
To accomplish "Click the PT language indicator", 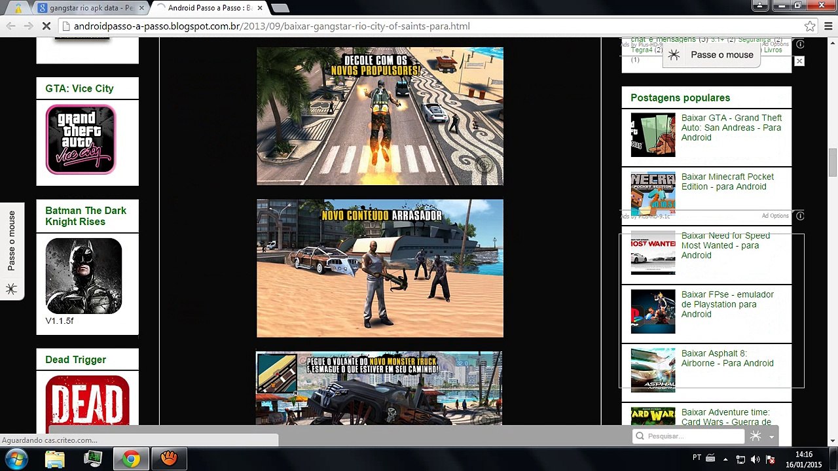I will point(697,457).
